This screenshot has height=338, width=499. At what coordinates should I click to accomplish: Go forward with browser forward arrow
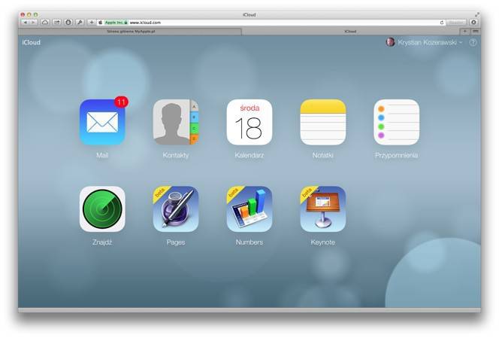coord(33,23)
